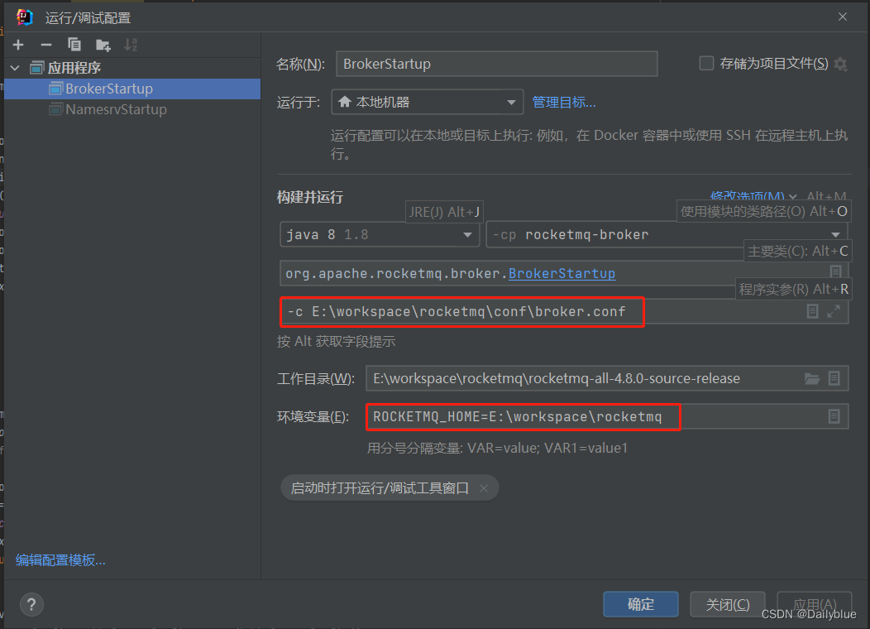This screenshot has width=870, height=629.
Task: Add a new run configuration
Action: [x=18, y=44]
